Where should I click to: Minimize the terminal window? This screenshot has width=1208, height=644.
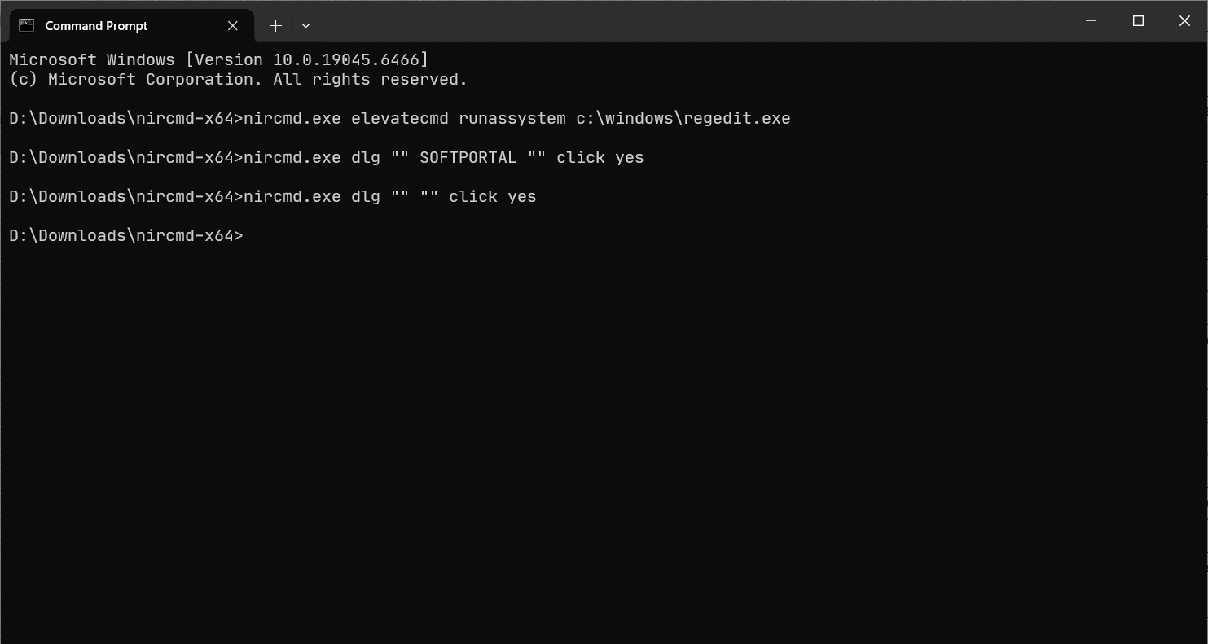click(1092, 21)
